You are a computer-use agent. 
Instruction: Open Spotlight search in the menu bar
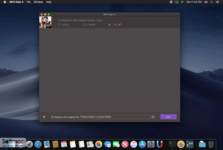pyautogui.click(x=212, y=2)
